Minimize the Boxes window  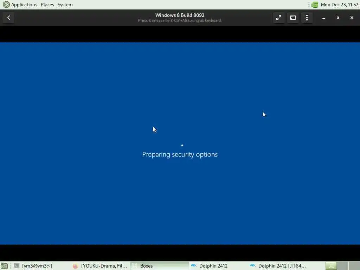tap(324, 18)
